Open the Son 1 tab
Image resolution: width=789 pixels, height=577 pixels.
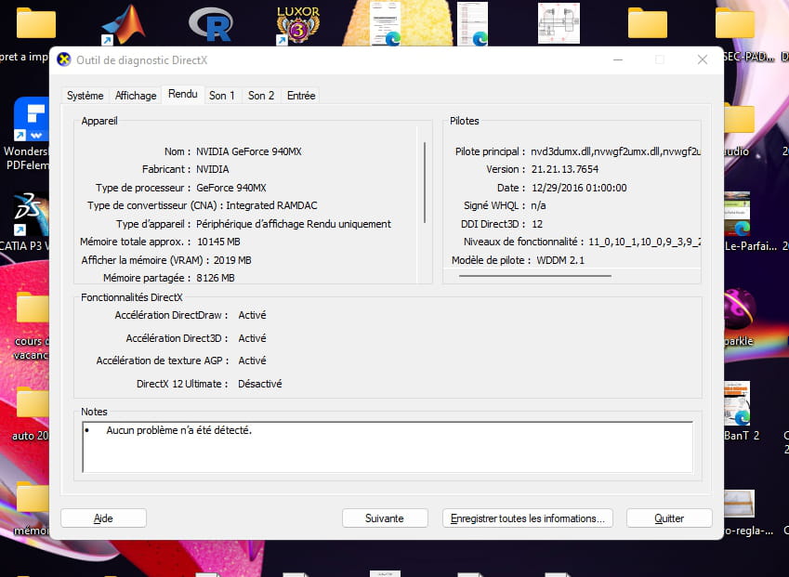click(222, 96)
